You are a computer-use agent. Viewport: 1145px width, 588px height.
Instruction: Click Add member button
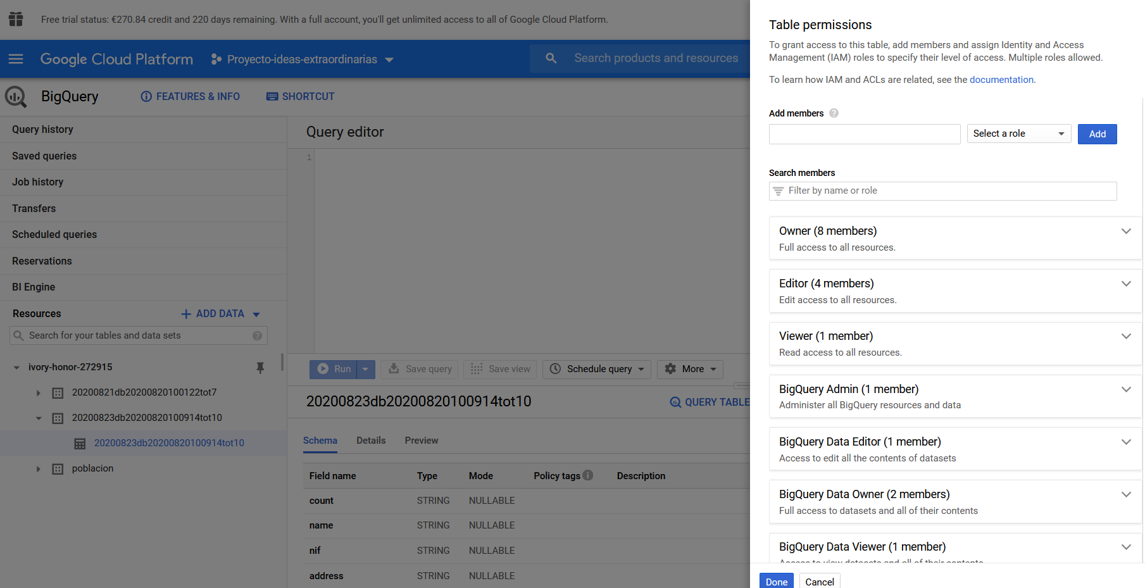pos(1097,134)
